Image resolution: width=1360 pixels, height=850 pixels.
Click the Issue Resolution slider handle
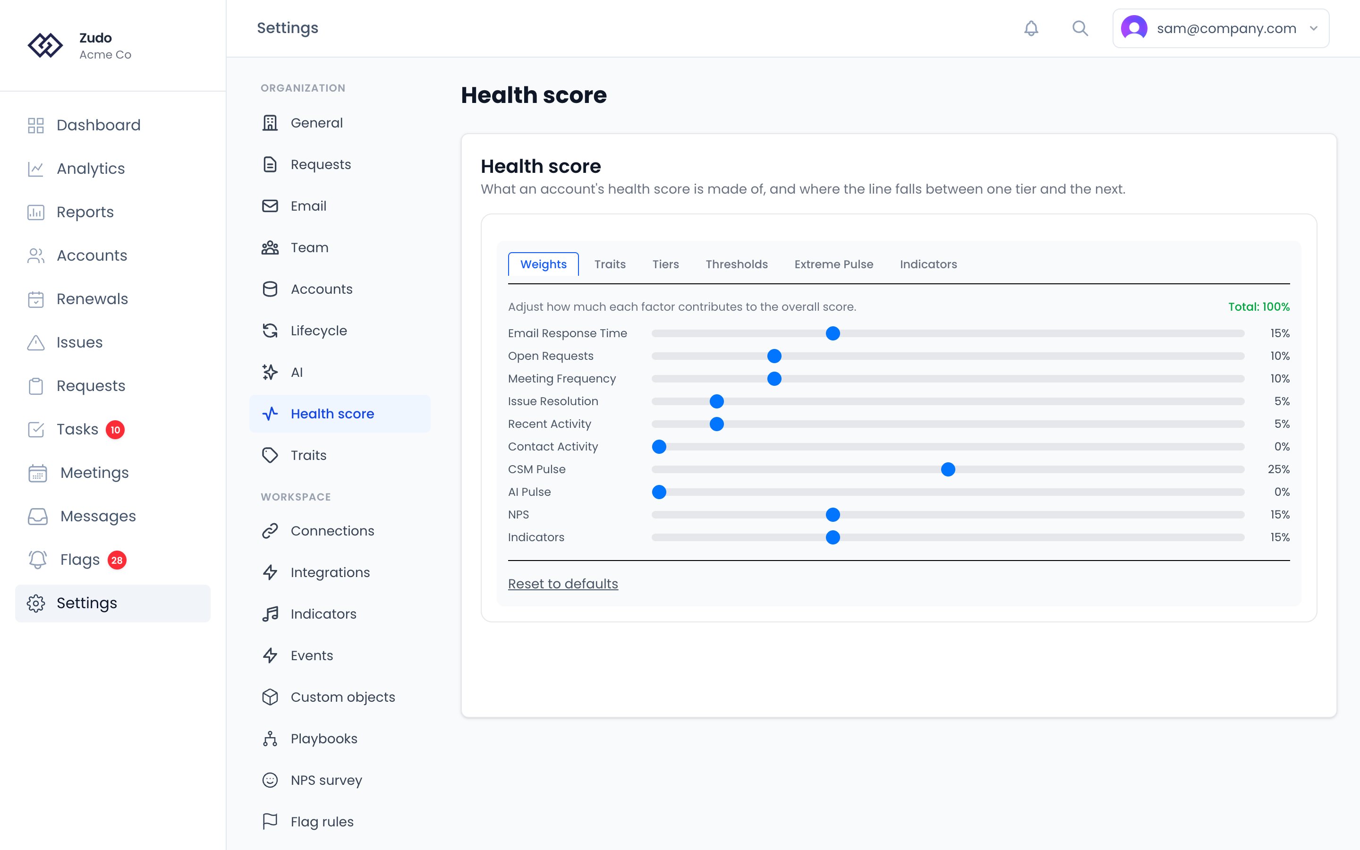click(716, 401)
